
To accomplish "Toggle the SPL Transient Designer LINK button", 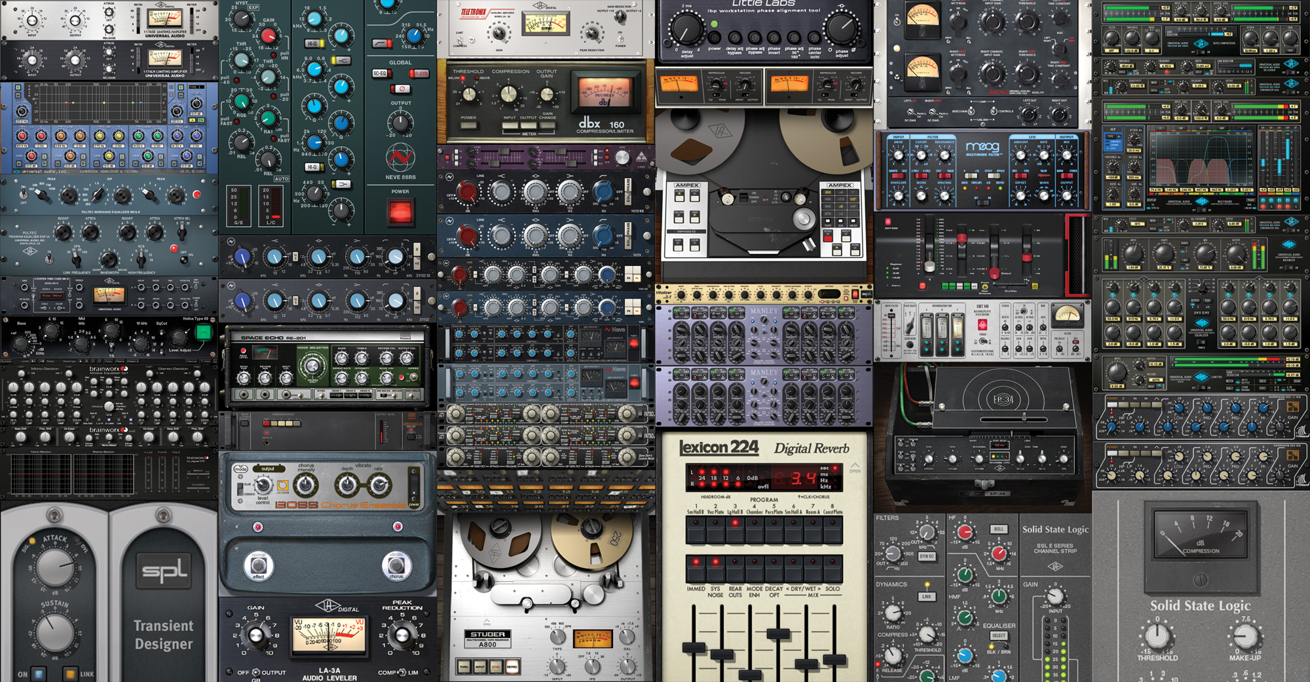I will point(70,673).
